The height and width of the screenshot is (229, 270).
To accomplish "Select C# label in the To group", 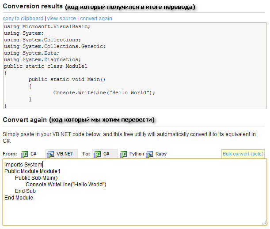I will [x=106, y=154].
